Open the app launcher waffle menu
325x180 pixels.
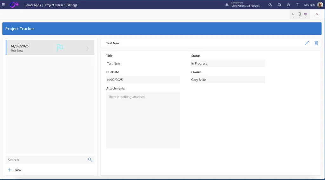point(4,5)
